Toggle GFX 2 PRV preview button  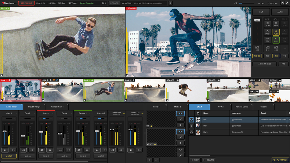tap(276, 40)
